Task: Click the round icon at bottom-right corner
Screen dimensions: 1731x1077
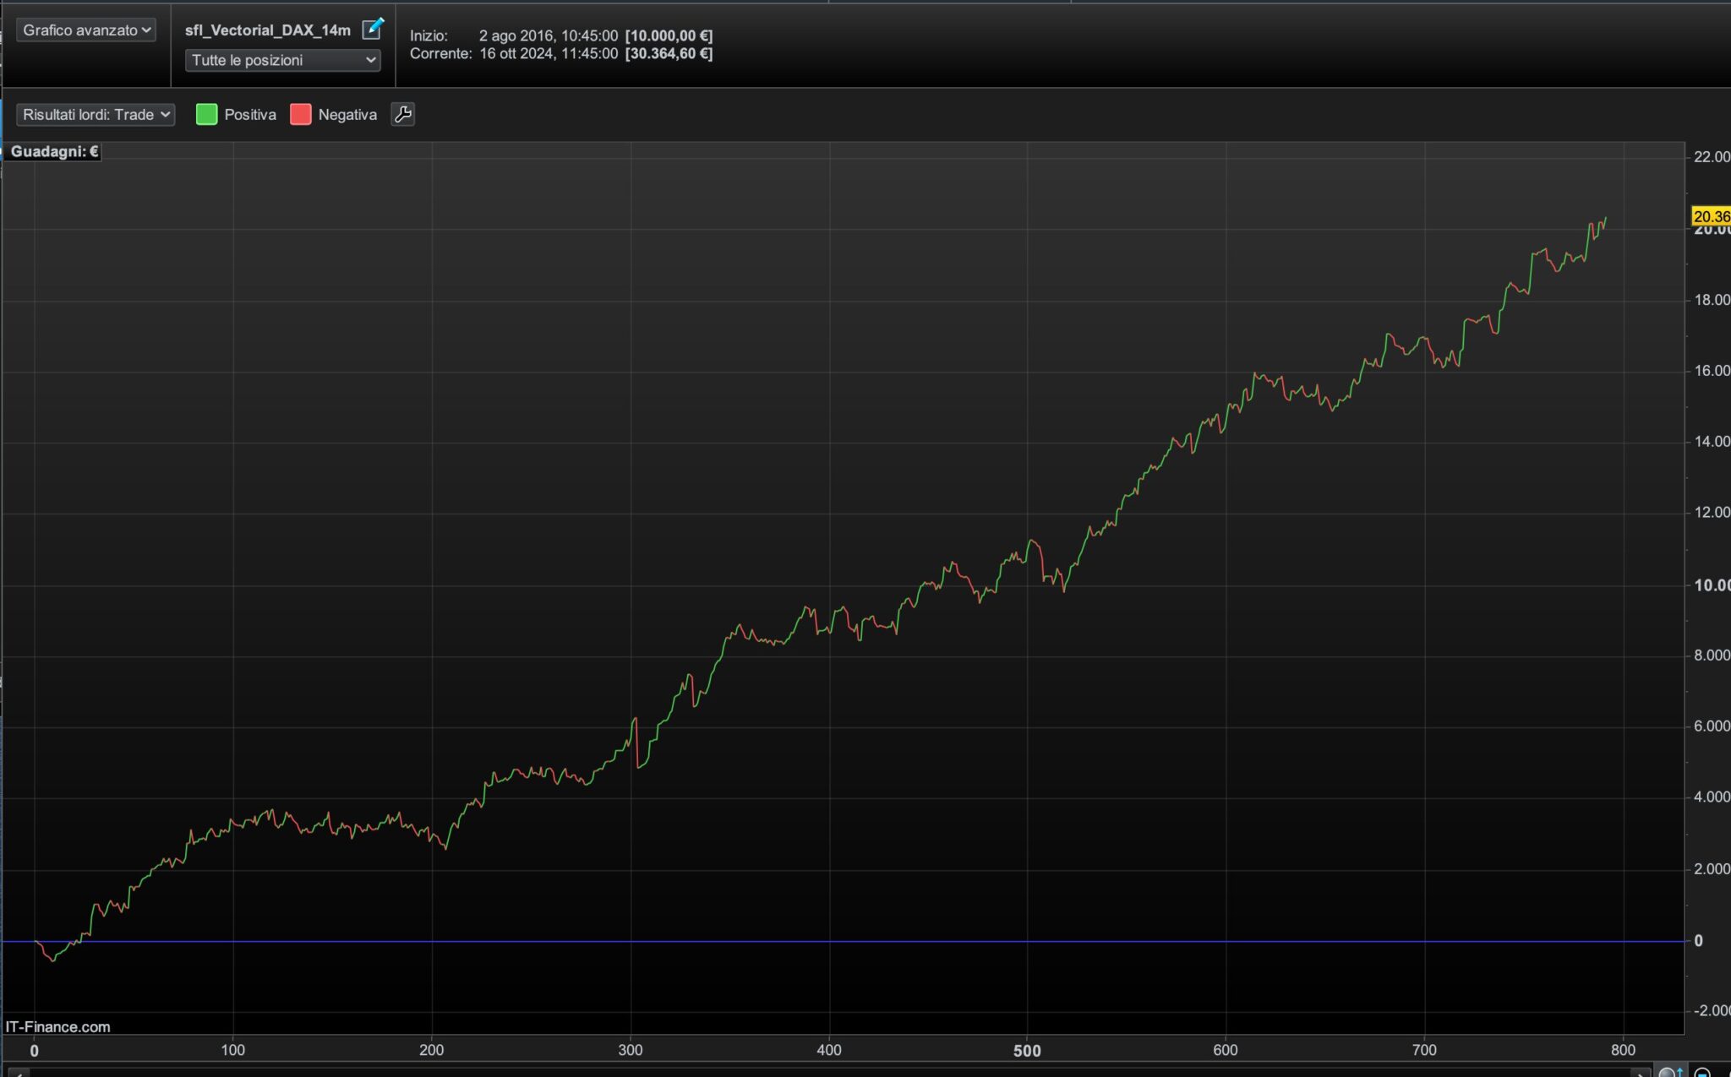Action: (1703, 1071)
